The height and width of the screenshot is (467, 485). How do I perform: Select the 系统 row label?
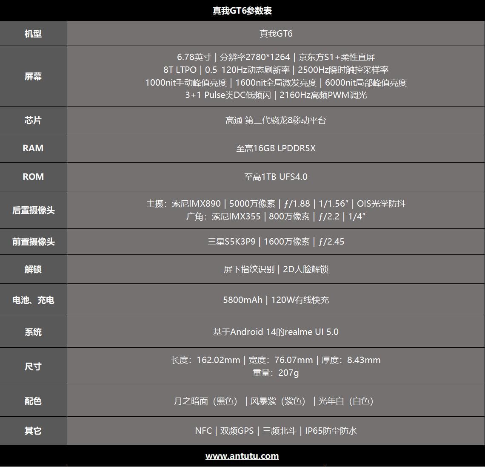(33, 332)
